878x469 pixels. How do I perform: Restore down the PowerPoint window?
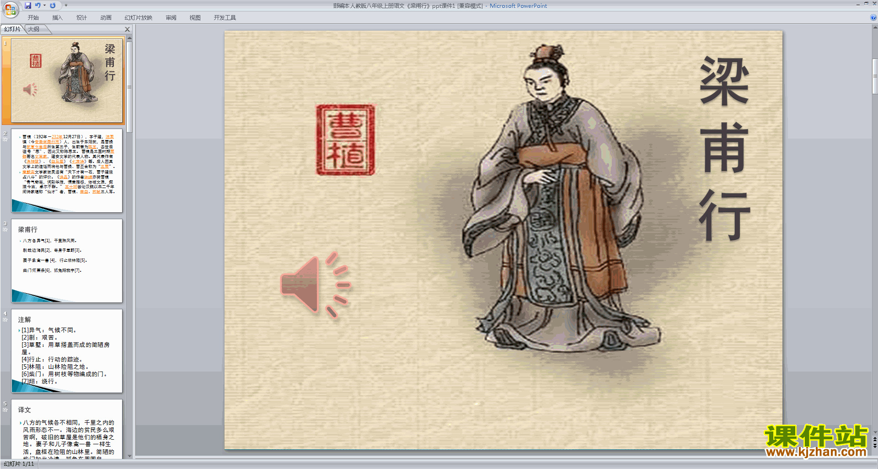click(x=866, y=4)
